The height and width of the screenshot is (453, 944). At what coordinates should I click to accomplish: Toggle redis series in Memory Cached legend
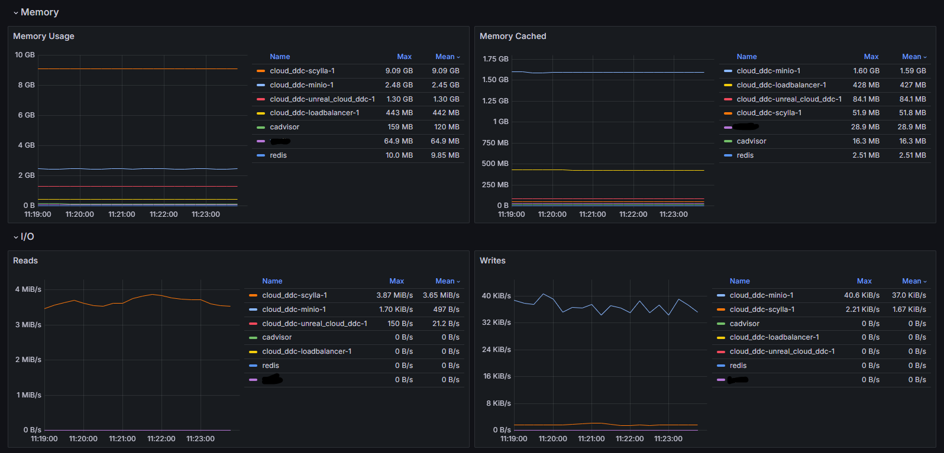click(745, 155)
